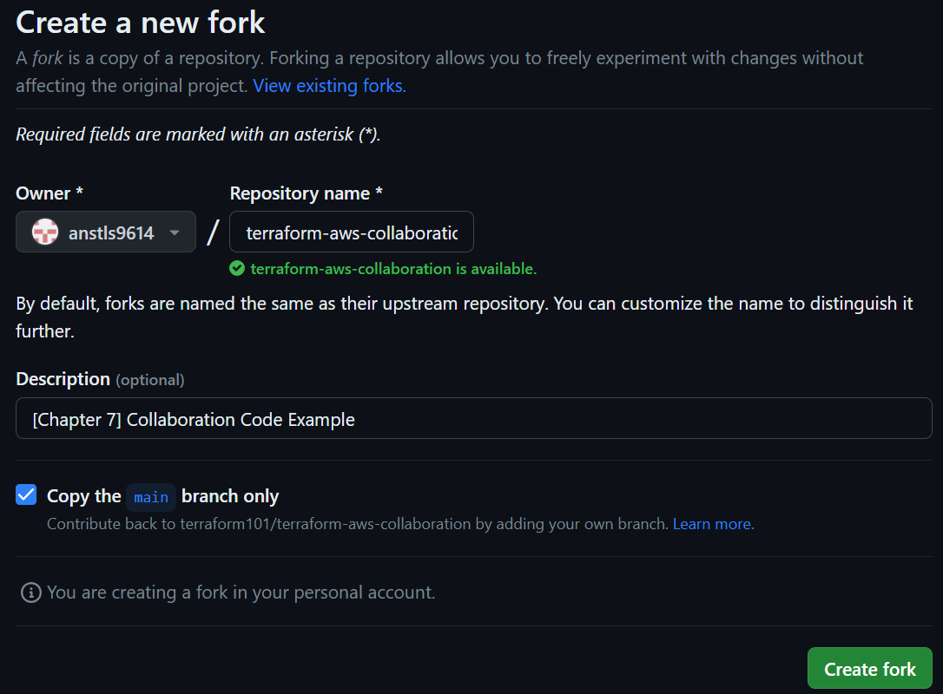Click the anstls9614 owner avatar icon
Viewport: 943px width, 694px height.
click(x=45, y=232)
